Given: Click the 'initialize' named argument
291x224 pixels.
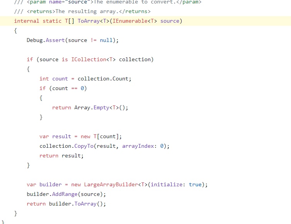Looking at the screenshot, I should click(x=167, y=185).
